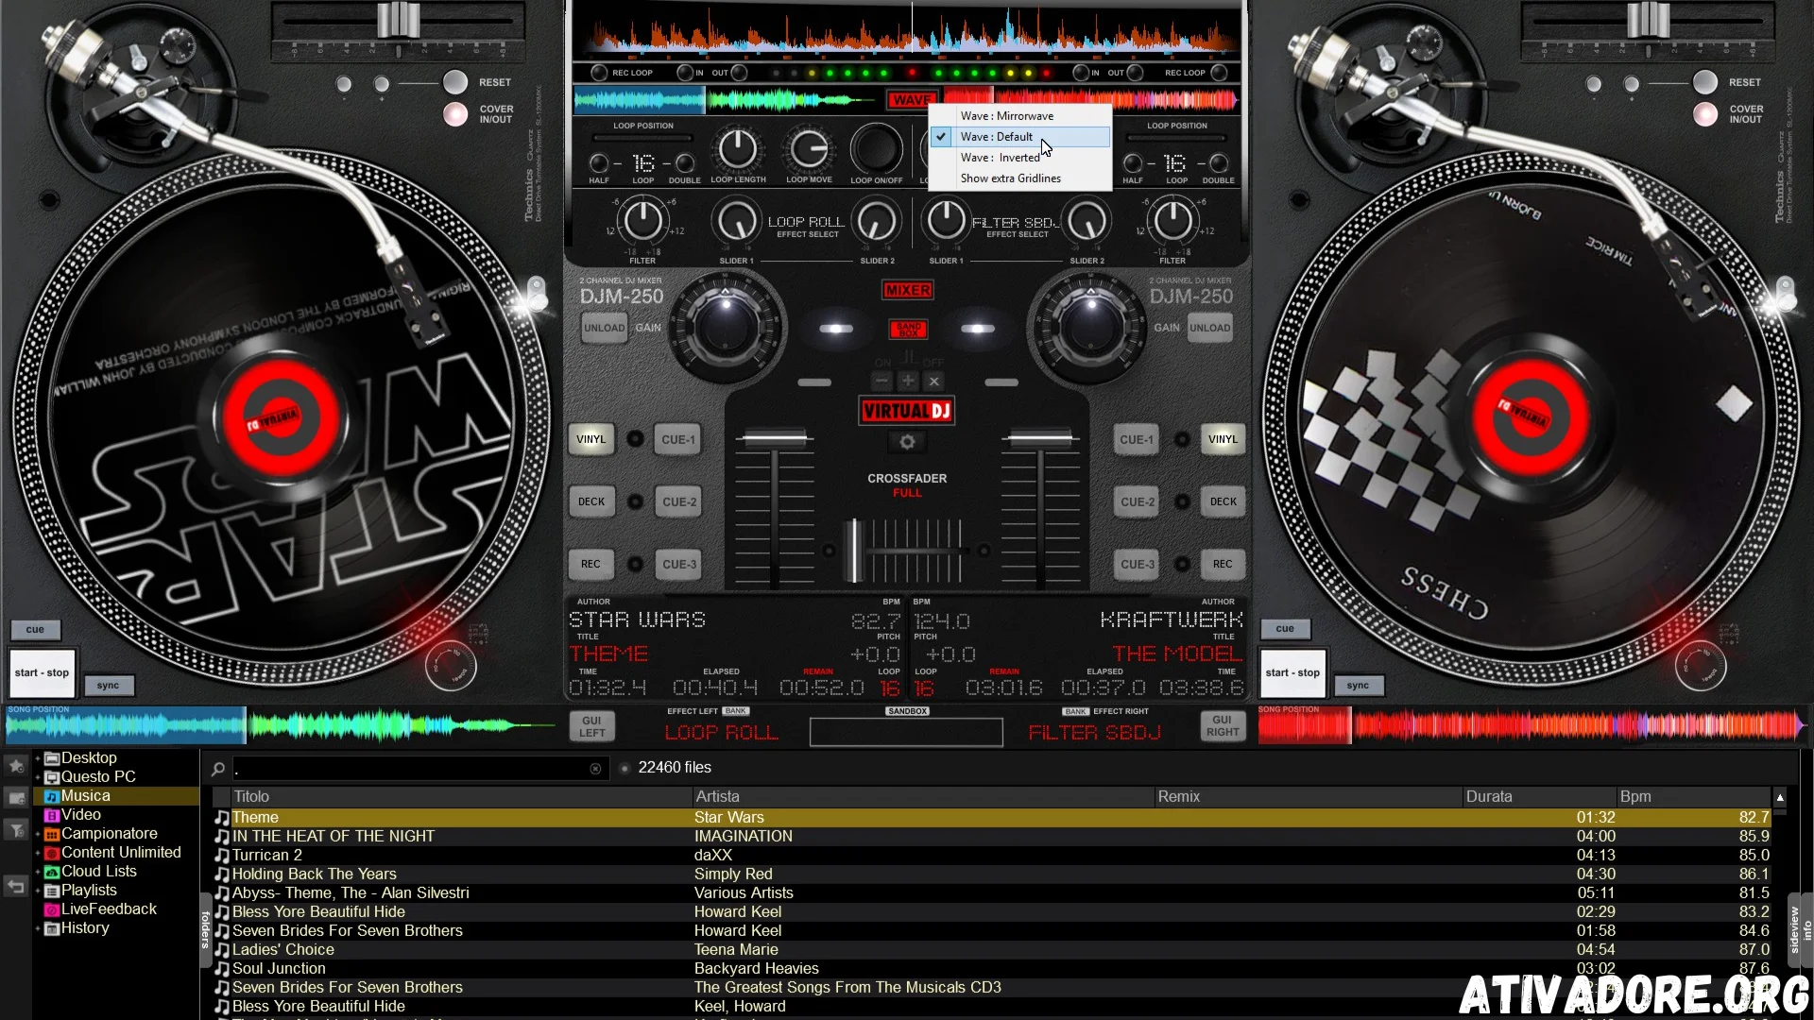Viewport: 1814px width, 1020px height.
Task: Toggle left deck COVER IN/OUT button
Action: [455, 114]
